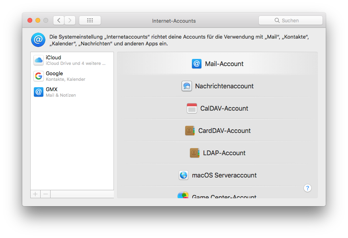Select the Google account entry

72,76
